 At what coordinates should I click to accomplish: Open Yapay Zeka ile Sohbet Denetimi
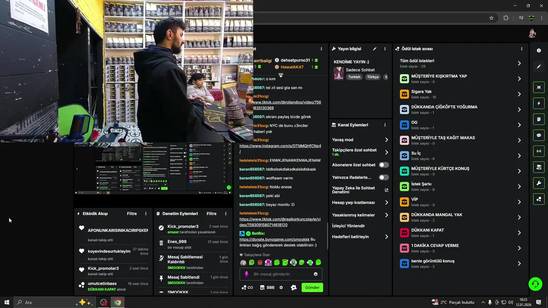[360, 190]
